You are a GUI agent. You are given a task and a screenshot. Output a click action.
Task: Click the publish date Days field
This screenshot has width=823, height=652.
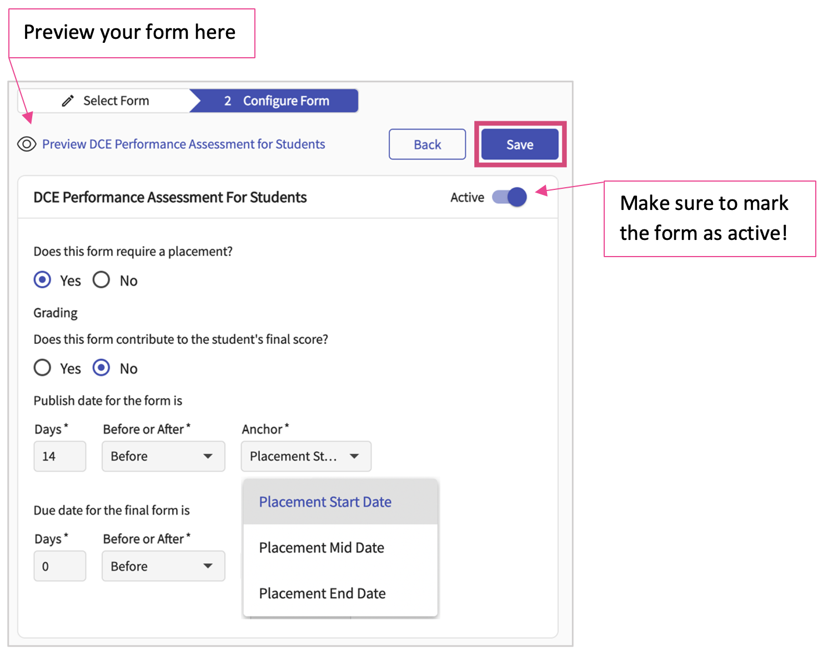(x=59, y=457)
